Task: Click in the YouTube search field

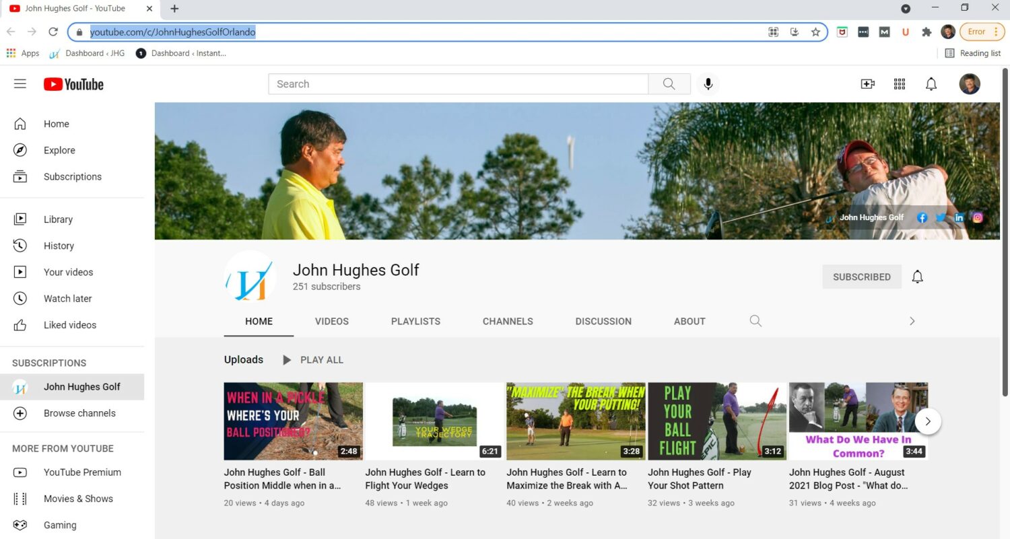Action: [x=458, y=84]
